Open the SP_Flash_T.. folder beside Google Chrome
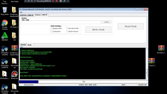The image size is (167, 94). 14,24
